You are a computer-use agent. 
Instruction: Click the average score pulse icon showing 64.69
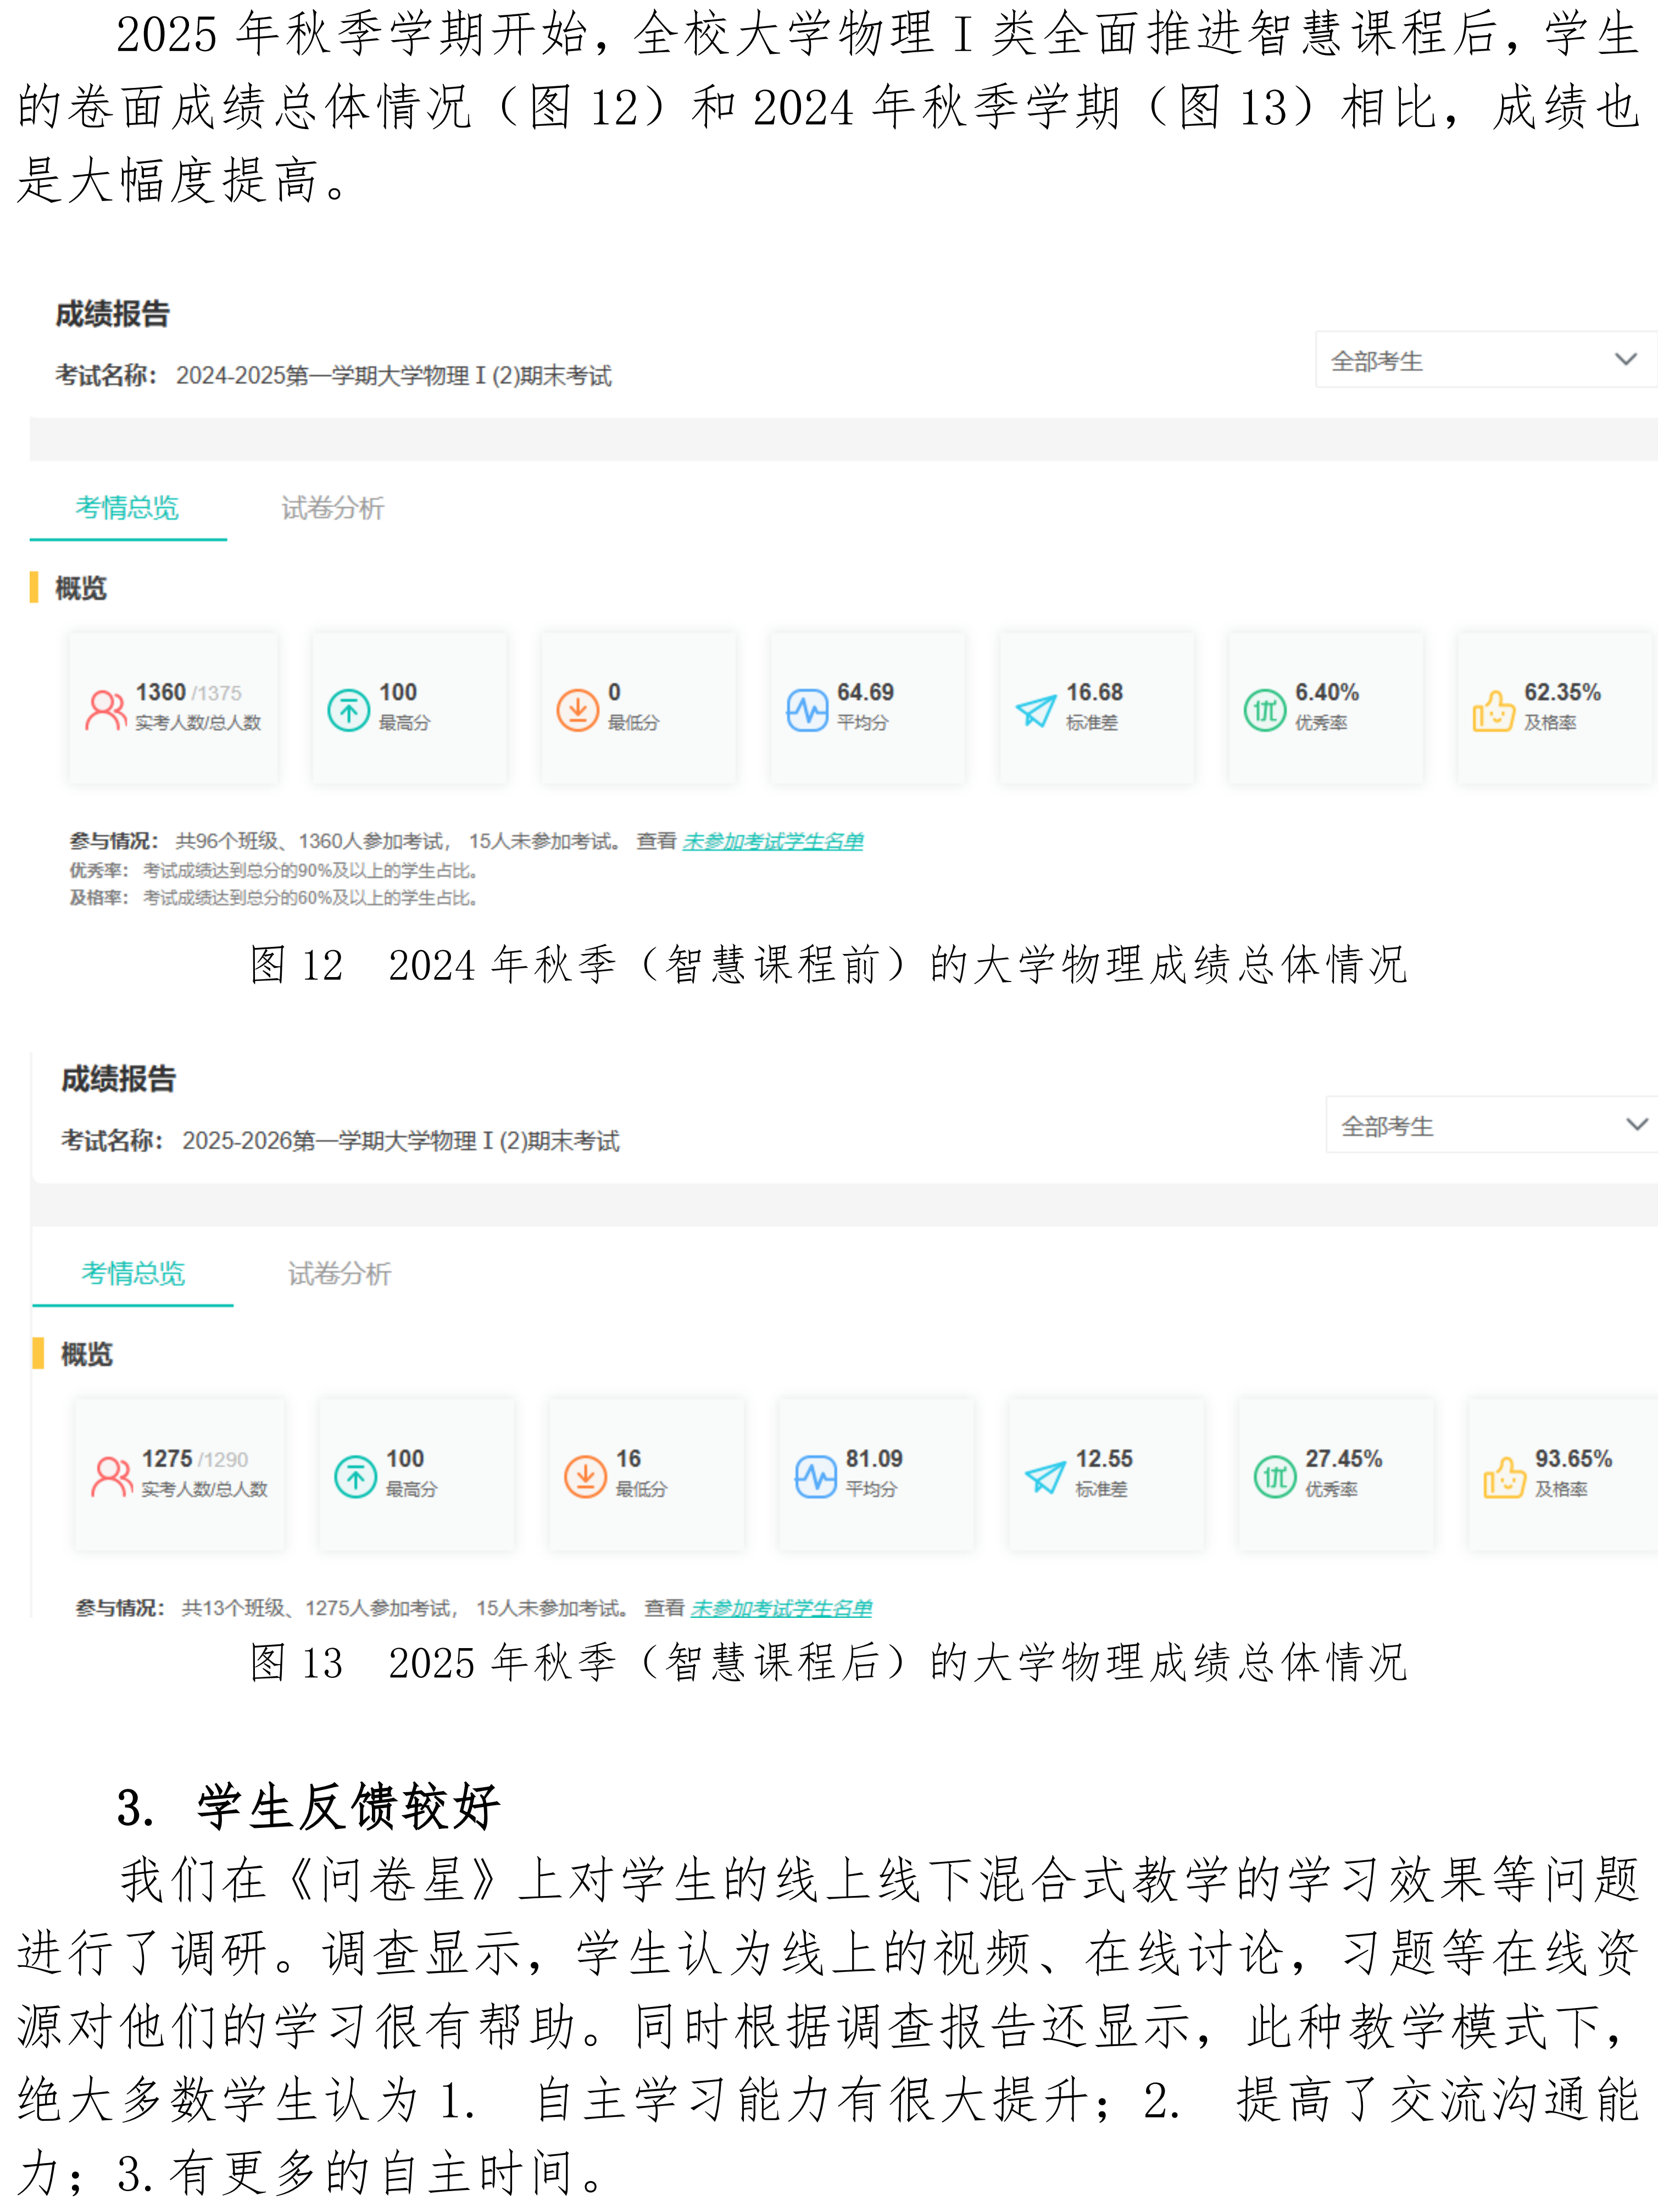(x=806, y=710)
